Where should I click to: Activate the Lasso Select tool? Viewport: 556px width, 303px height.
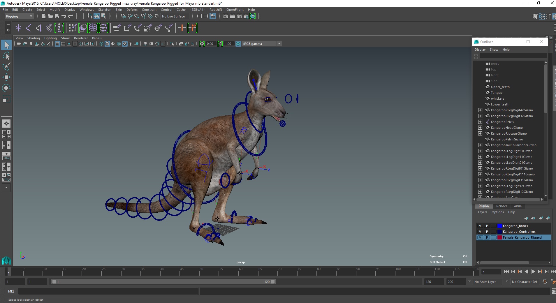6,56
